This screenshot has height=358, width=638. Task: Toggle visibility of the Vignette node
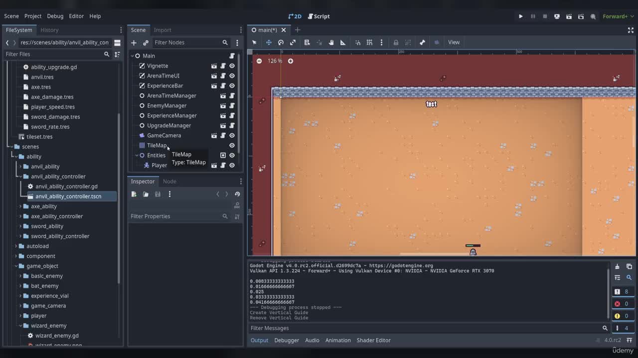tap(232, 66)
